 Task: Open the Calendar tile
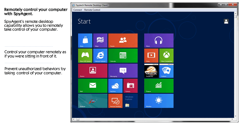(x=123, y=56)
